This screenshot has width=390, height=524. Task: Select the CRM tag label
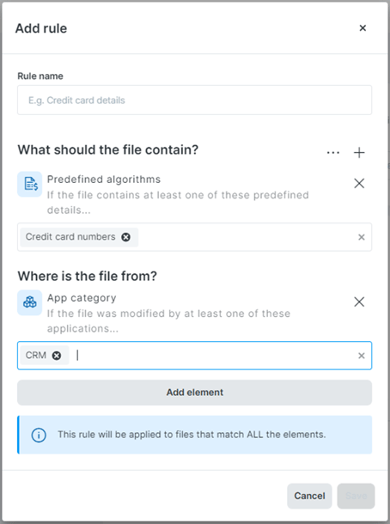coord(36,356)
